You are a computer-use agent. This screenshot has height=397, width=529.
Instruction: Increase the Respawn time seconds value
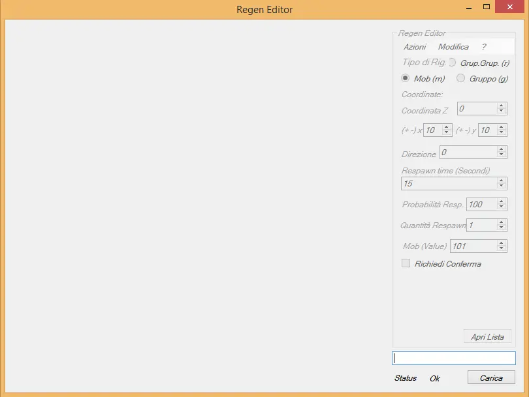tap(502, 181)
